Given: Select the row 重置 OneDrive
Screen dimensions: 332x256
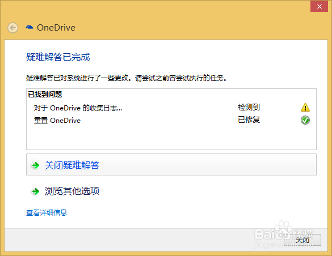Looking at the screenshot, I should [x=171, y=121].
